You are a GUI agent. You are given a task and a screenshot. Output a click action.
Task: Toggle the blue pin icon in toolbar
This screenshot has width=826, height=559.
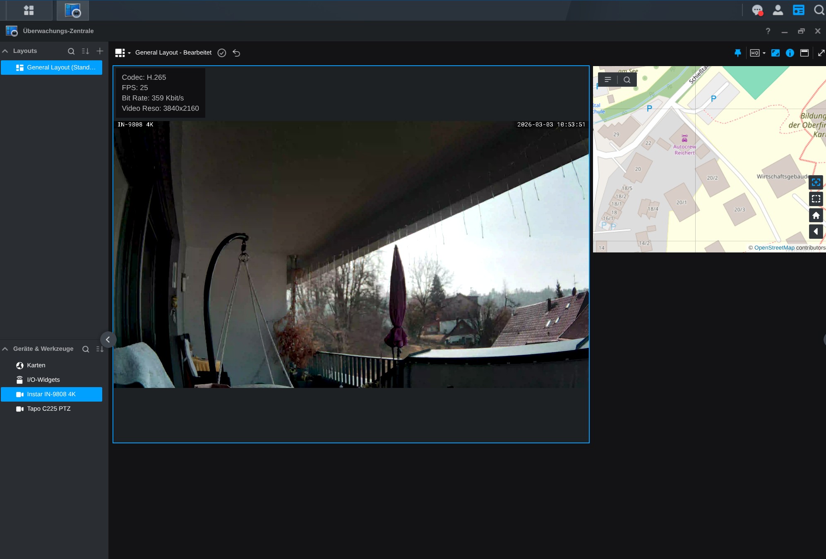point(737,53)
